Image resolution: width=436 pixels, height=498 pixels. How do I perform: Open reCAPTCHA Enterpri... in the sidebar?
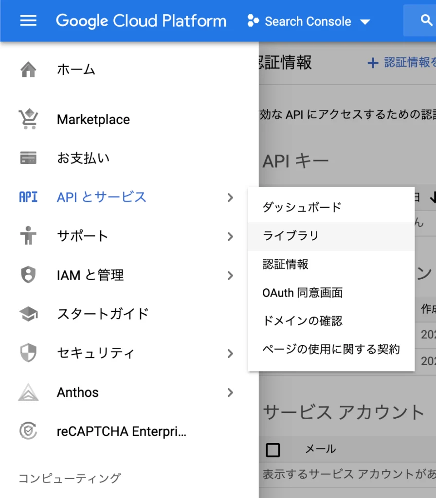pos(121,431)
